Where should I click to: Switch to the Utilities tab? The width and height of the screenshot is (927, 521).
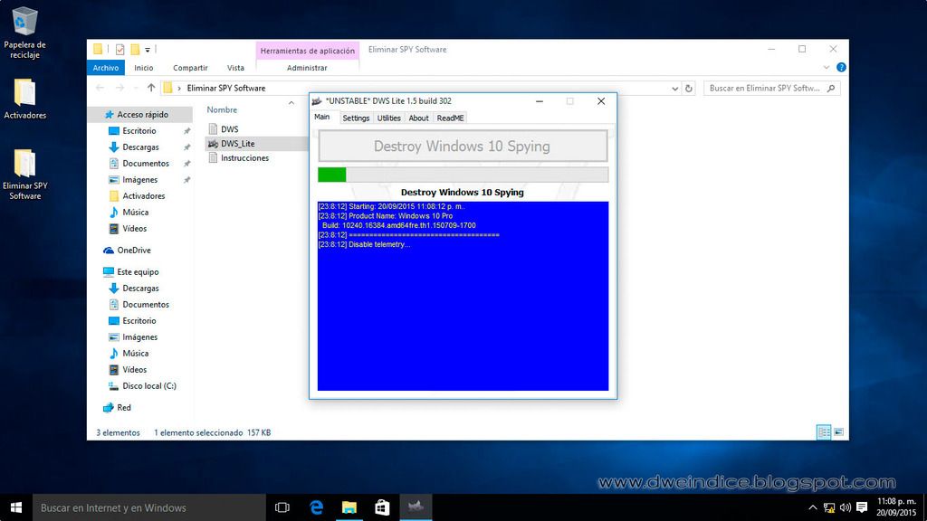click(388, 118)
